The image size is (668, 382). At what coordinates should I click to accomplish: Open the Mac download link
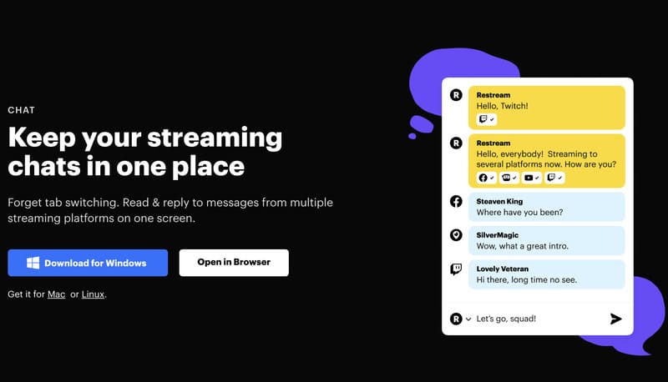pos(56,294)
